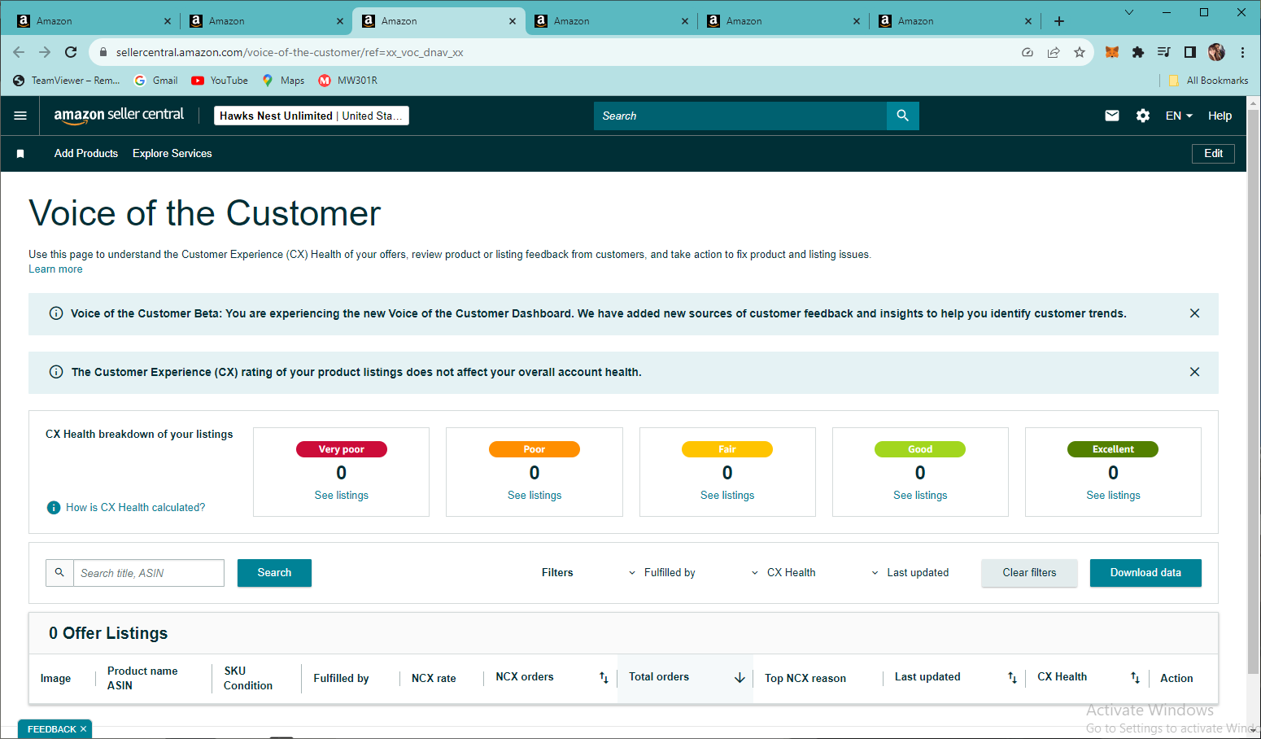Open the messages envelope icon
This screenshot has height=739, width=1261.
[1112, 116]
